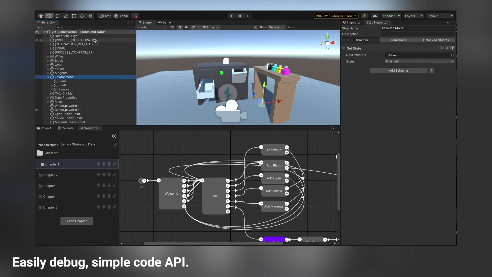Open the Shaded view dropdown

(x=151, y=27)
